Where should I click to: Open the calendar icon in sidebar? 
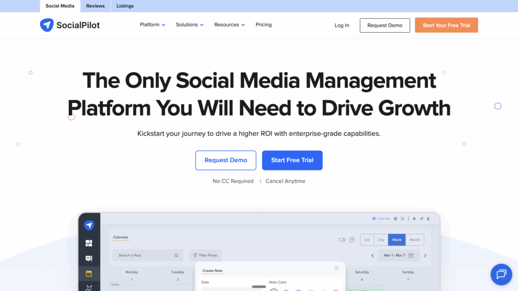[89, 274]
